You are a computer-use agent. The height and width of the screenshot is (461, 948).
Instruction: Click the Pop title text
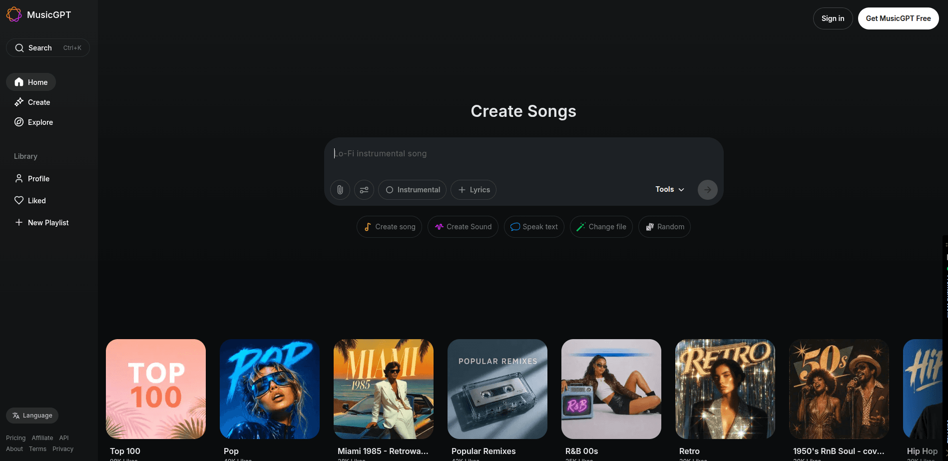(x=231, y=451)
